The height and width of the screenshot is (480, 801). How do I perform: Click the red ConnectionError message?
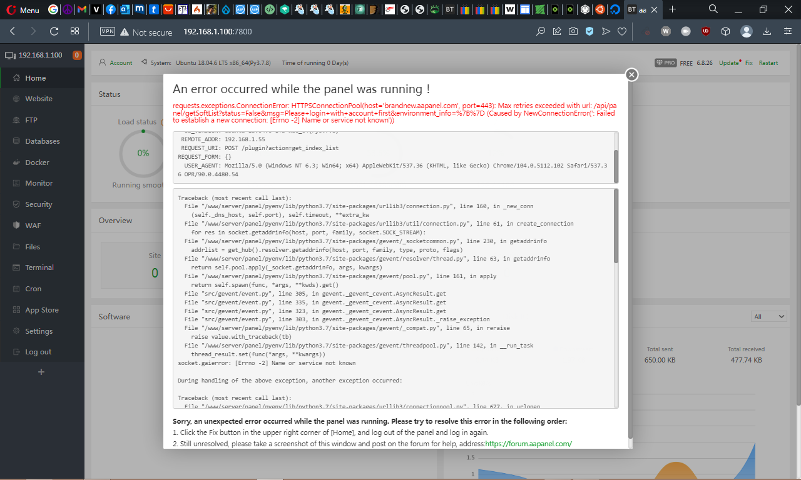pos(394,113)
